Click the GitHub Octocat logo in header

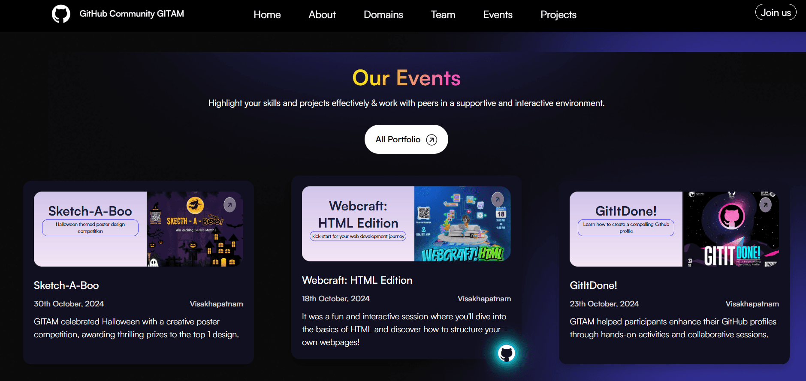tap(61, 14)
